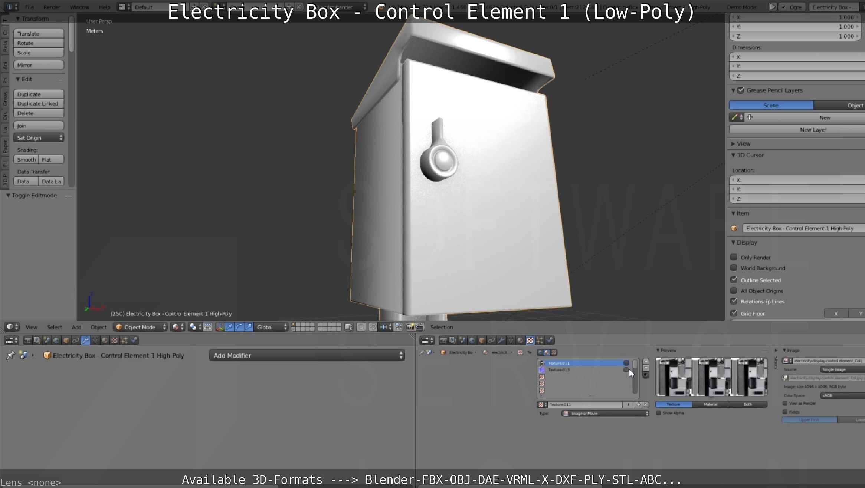Click the OpenGL render animation clapper icon
Screen dimensions: 865x488
tap(420, 327)
